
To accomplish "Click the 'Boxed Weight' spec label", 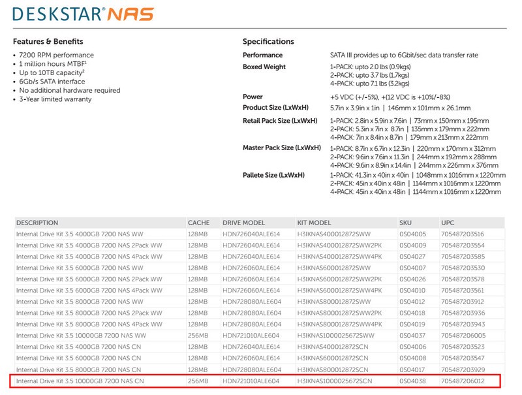I will pyautogui.click(x=264, y=67).
